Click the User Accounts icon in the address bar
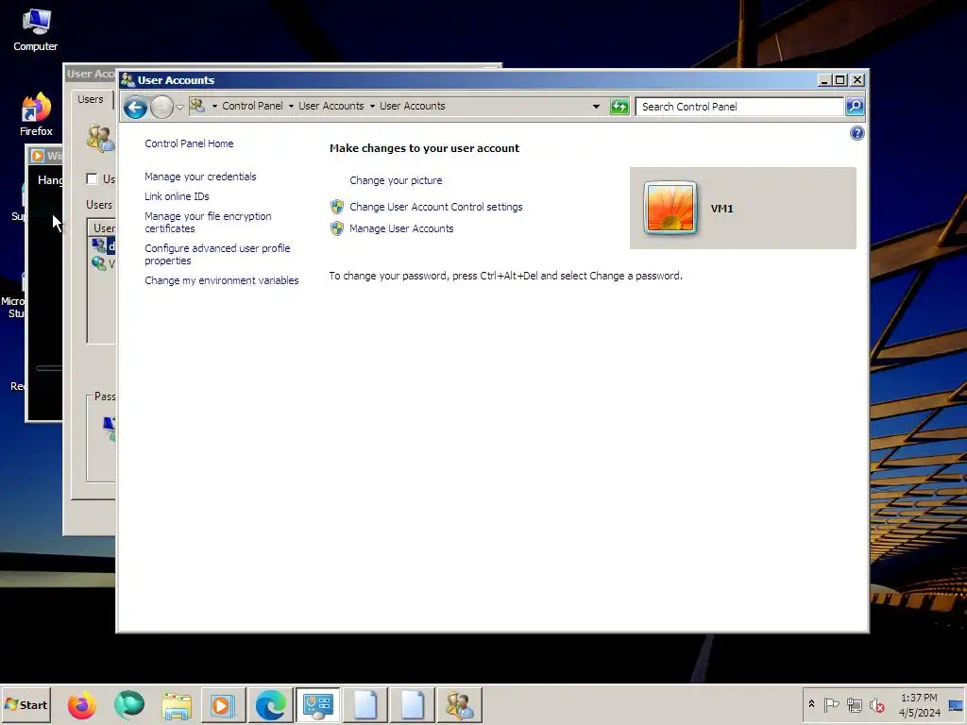Viewport: 967px width, 725px height. pos(197,106)
